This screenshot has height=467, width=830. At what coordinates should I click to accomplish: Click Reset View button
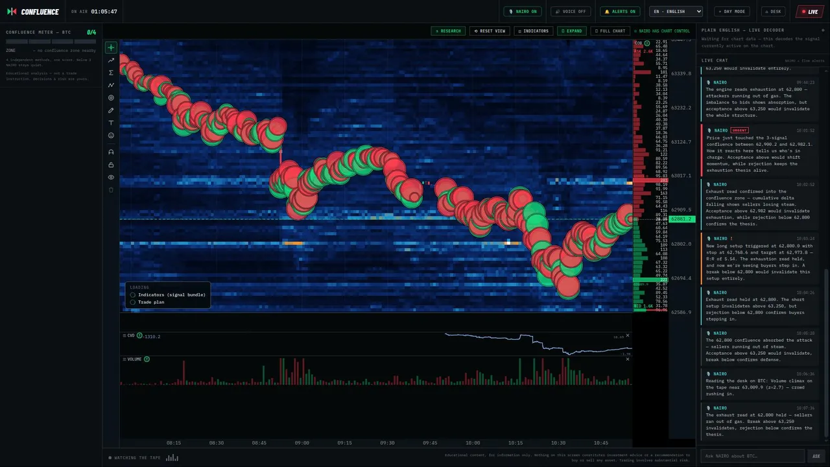tap(490, 31)
